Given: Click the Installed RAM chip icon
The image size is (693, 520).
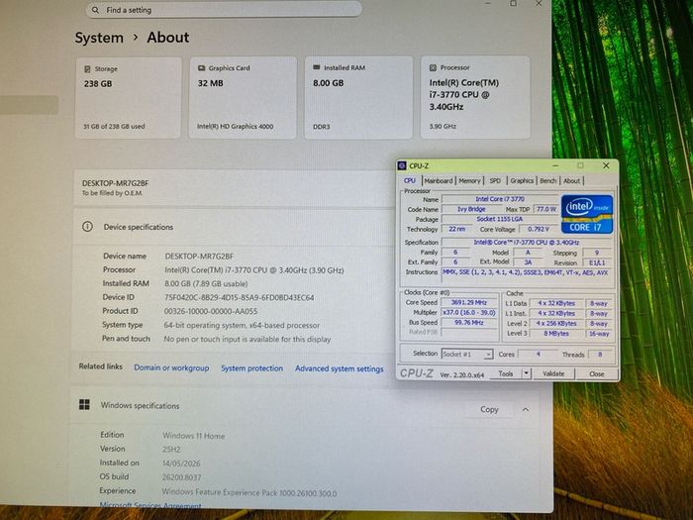Looking at the screenshot, I should pyautogui.click(x=317, y=67).
